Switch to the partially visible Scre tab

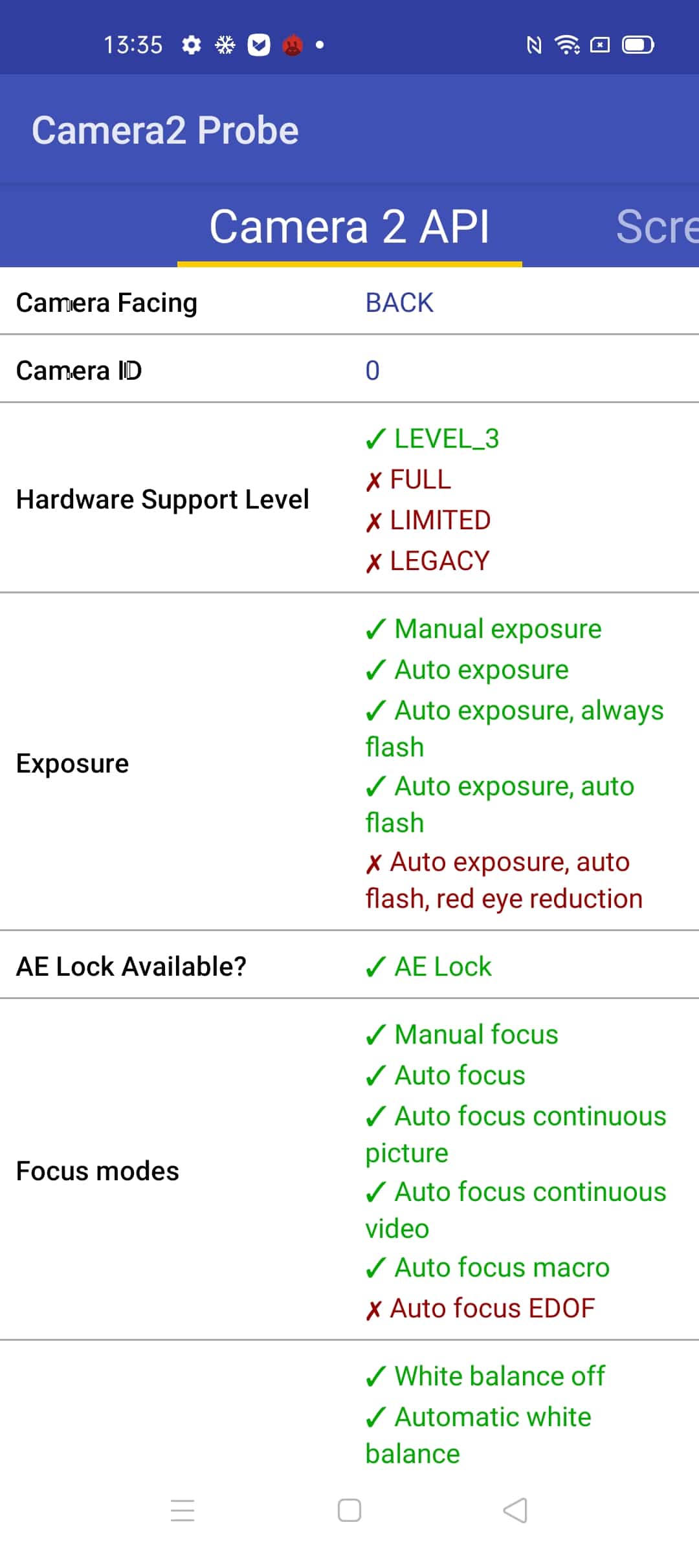tap(657, 226)
